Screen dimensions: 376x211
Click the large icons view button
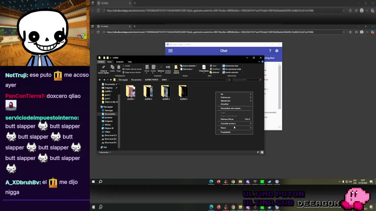(262, 152)
